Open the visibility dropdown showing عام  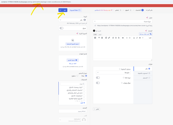coord(73,20)
